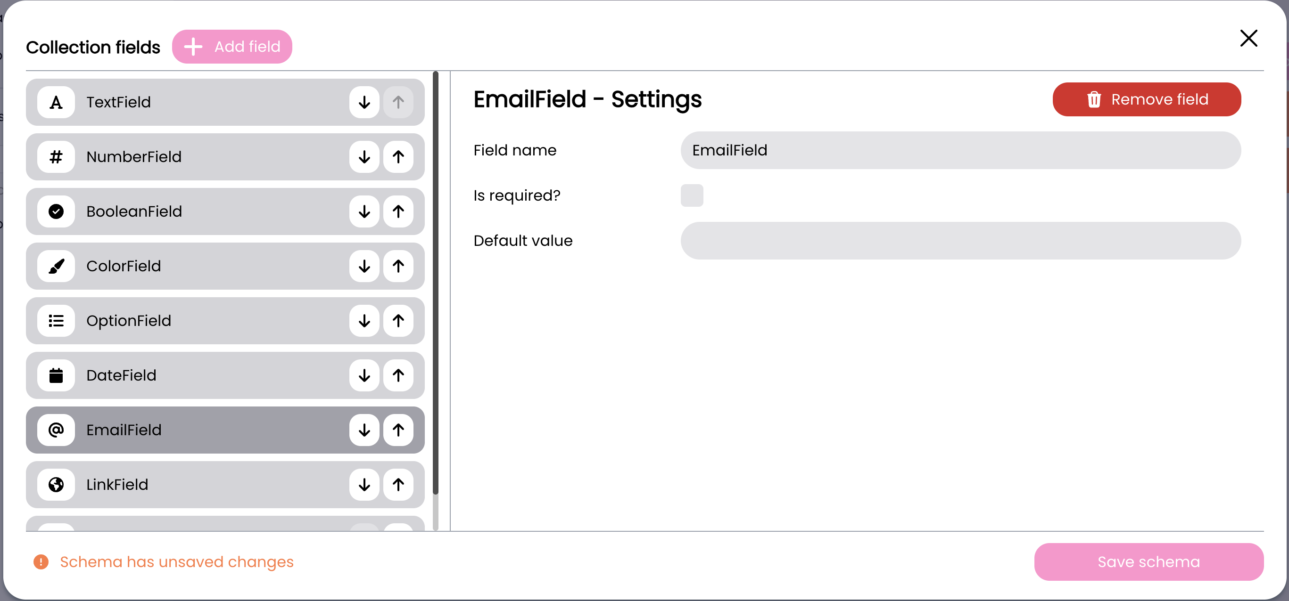1289x601 pixels.
Task: Click the BooleanField checkmark type icon
Action: pyautogui.click(x=56, y=211)
